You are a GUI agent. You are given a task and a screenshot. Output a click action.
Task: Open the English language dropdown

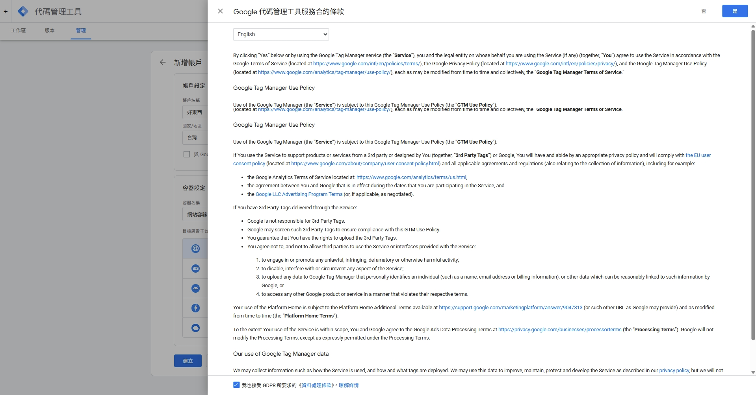[281, 34]
